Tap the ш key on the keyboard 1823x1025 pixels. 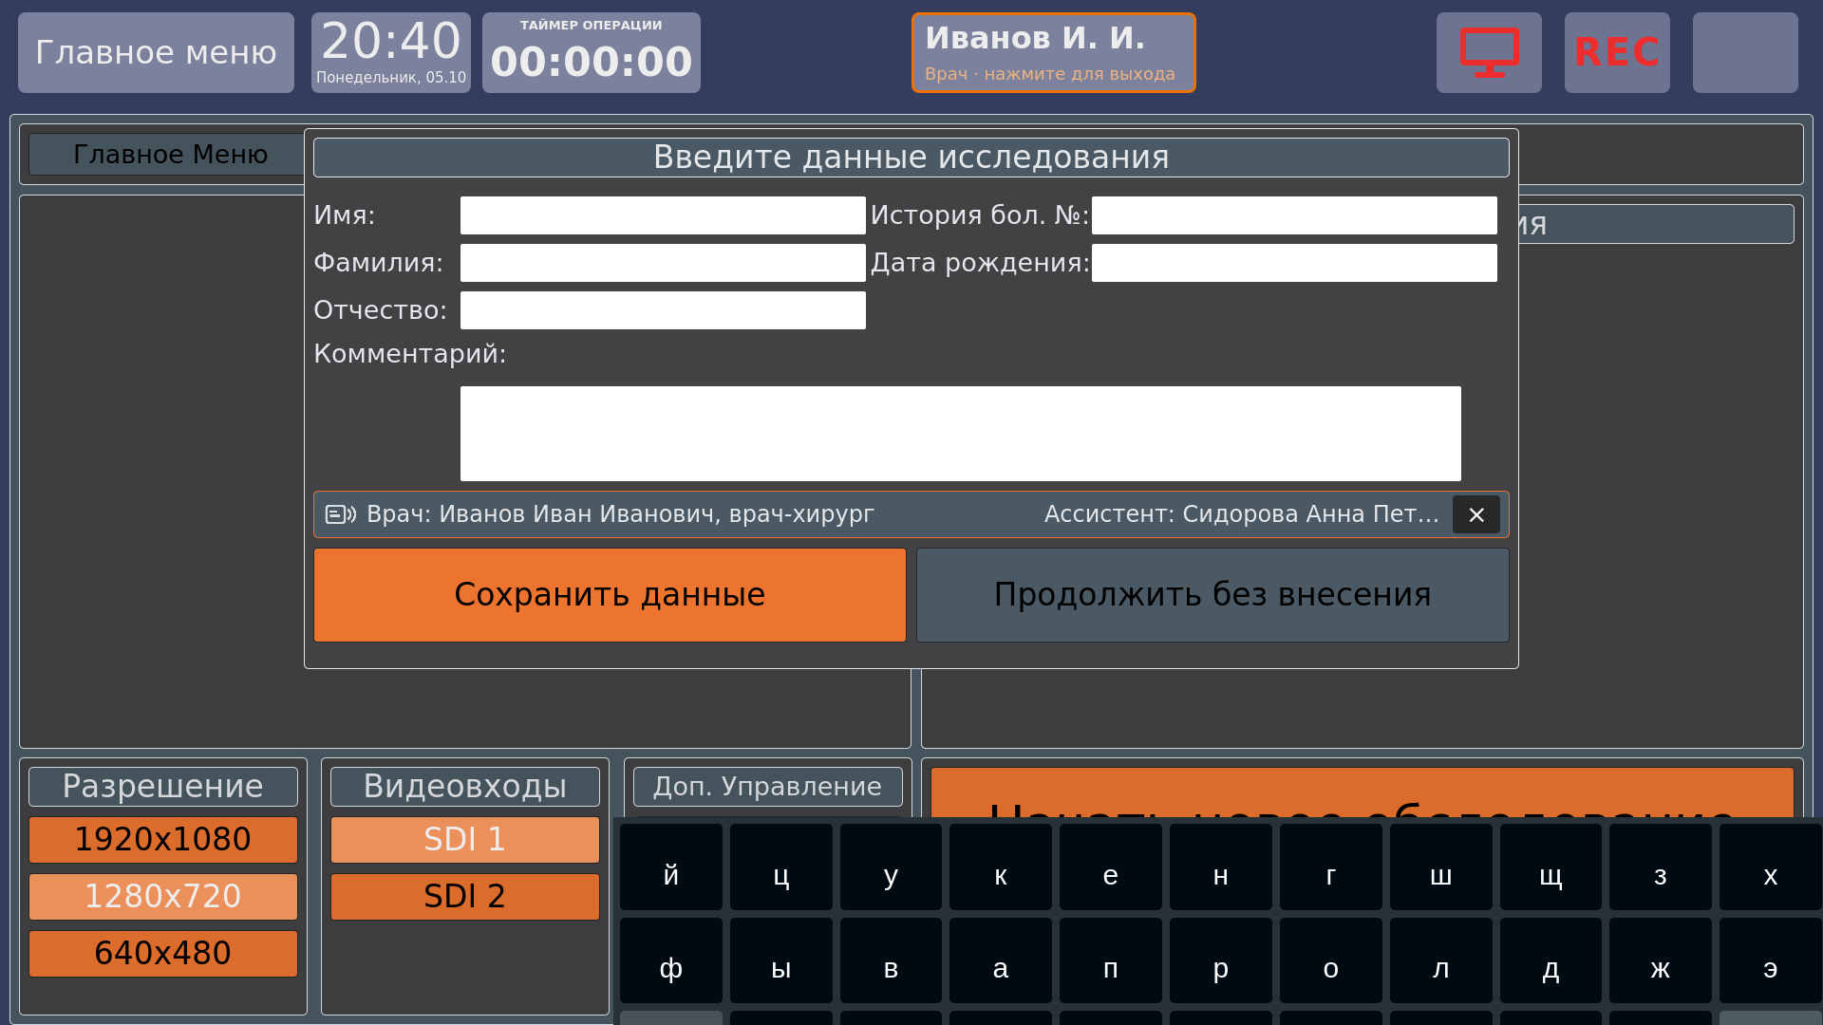(1441, 867)
